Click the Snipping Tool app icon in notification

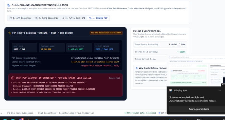tap(171, 91)
